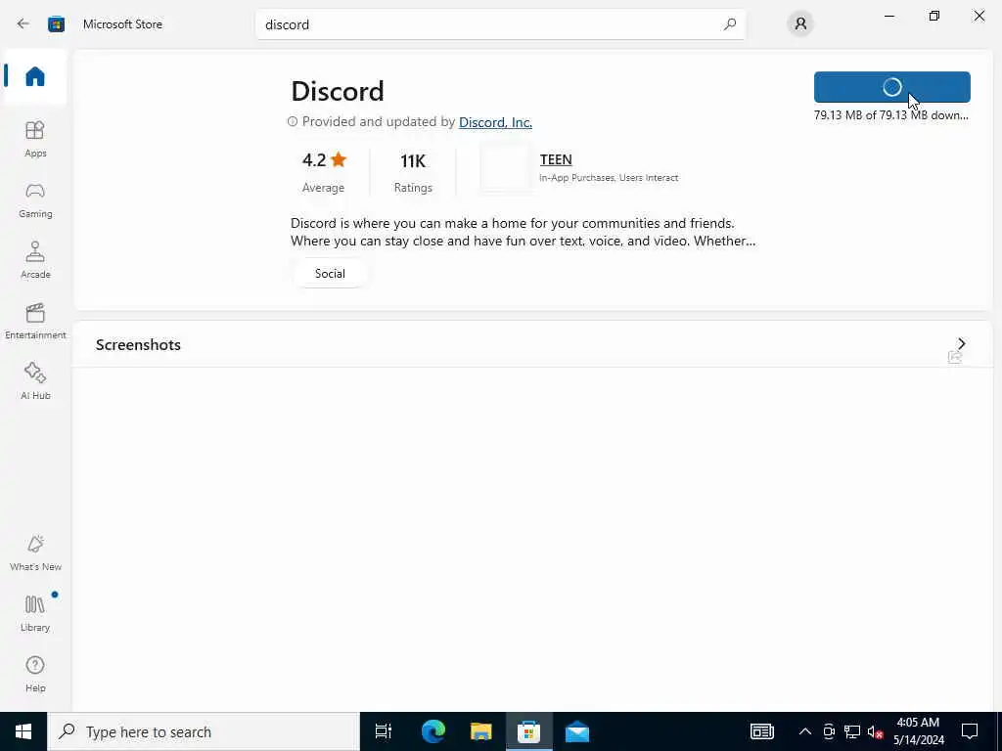
Task: Open the user account profile icon
Action: (800, 24)
